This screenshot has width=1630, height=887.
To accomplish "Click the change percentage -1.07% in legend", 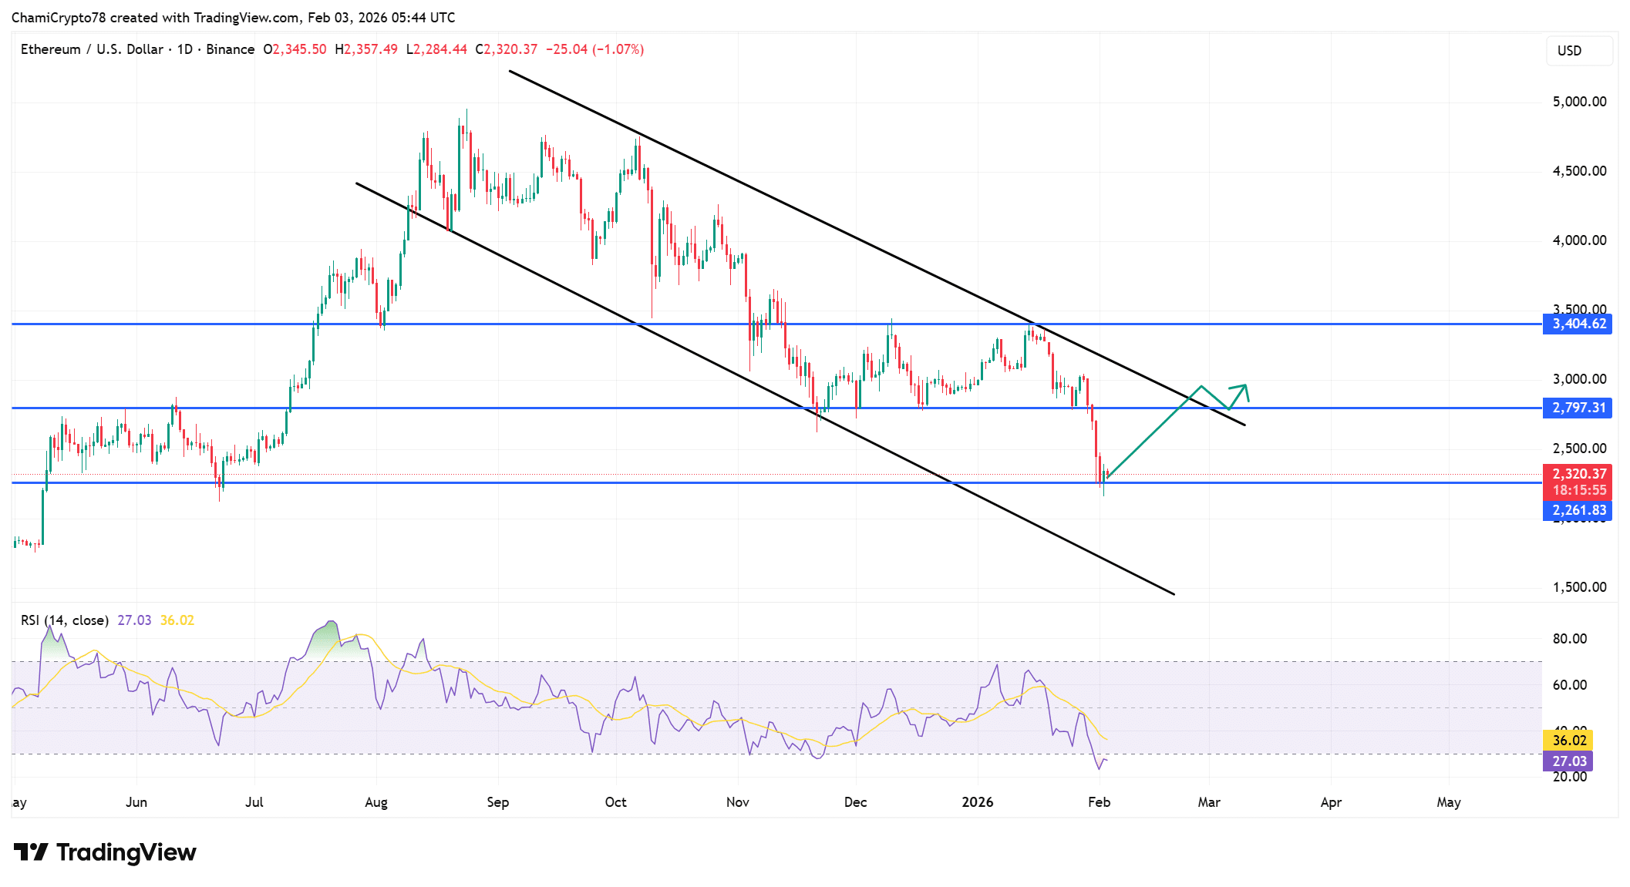I will point(618,49).
